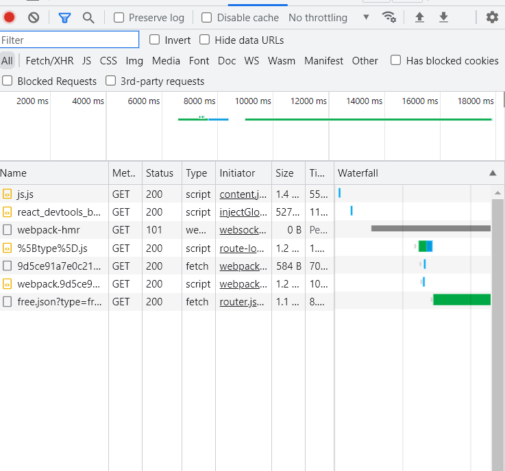Click the 584 B size cell
The image size is (505, 471).
(x=289, y=266)
